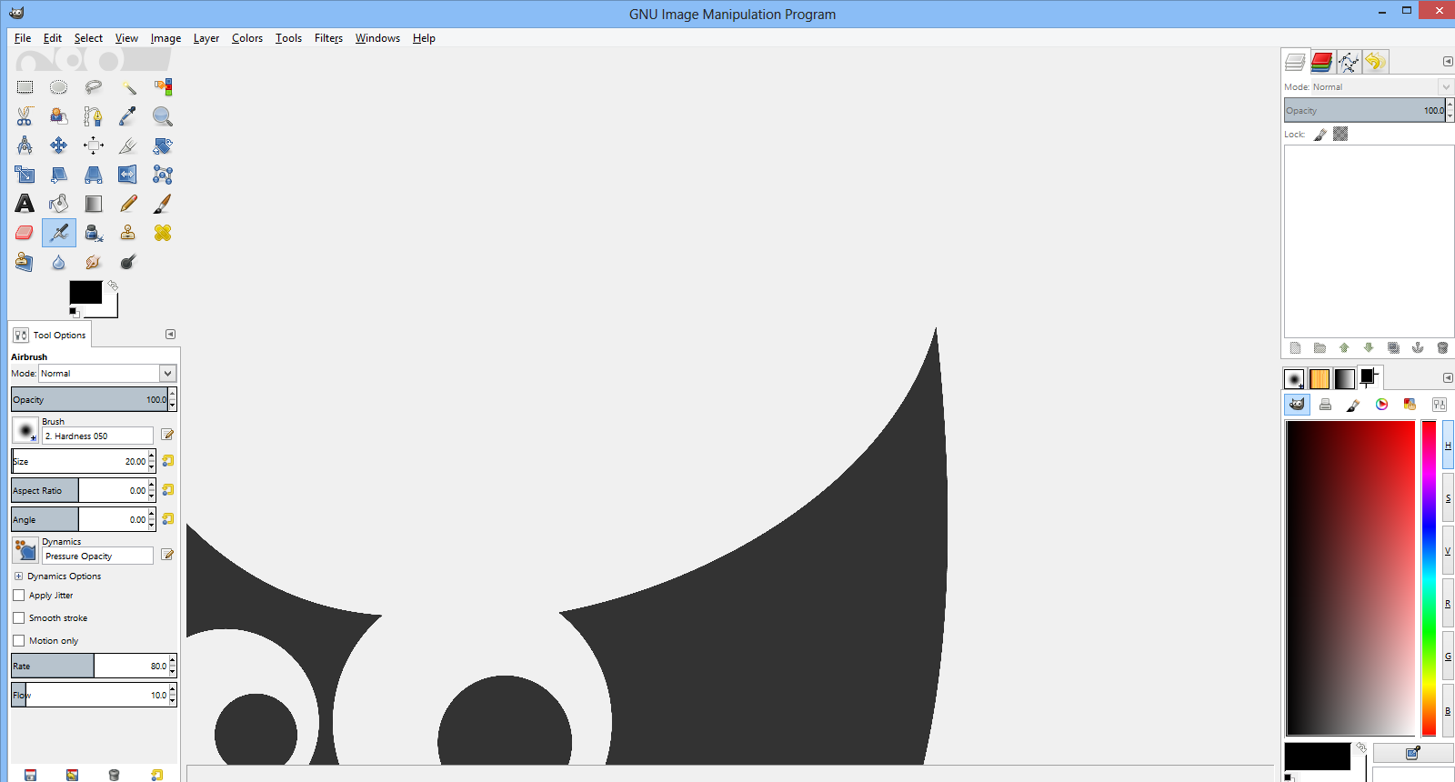Select the Pencil tool
Viewport: 1455px width, 782px height.
click(128, 204)
